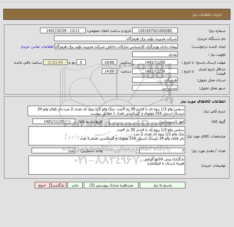Screen dimensions: 234x227
Task: Click the واحد شمارش label
Action: pos(91,151)
